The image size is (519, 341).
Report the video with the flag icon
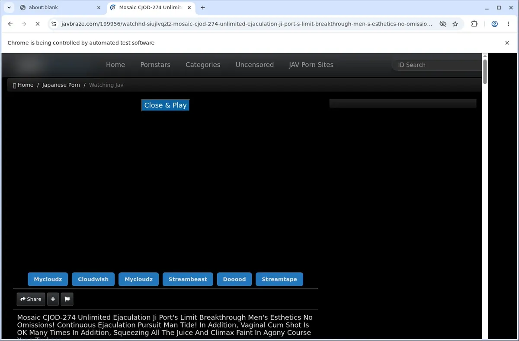point(67,299)
